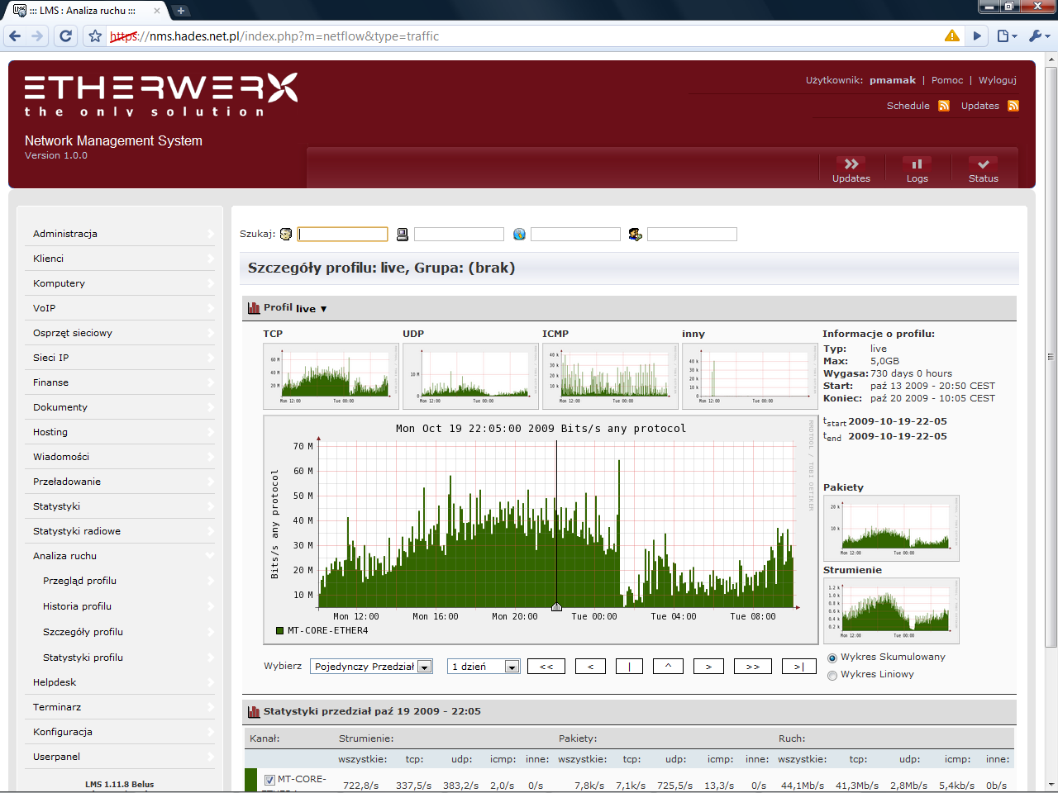Click the helpdesk ticket search icon
Screen dimensions: 1058x793
[635, 235]
